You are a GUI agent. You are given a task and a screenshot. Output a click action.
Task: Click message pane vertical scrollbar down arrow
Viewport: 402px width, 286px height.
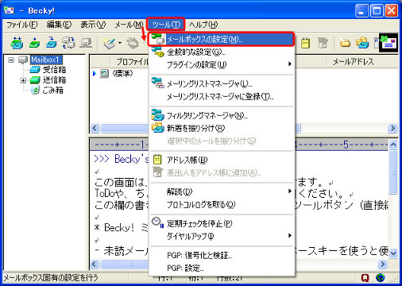coord(393,253)
